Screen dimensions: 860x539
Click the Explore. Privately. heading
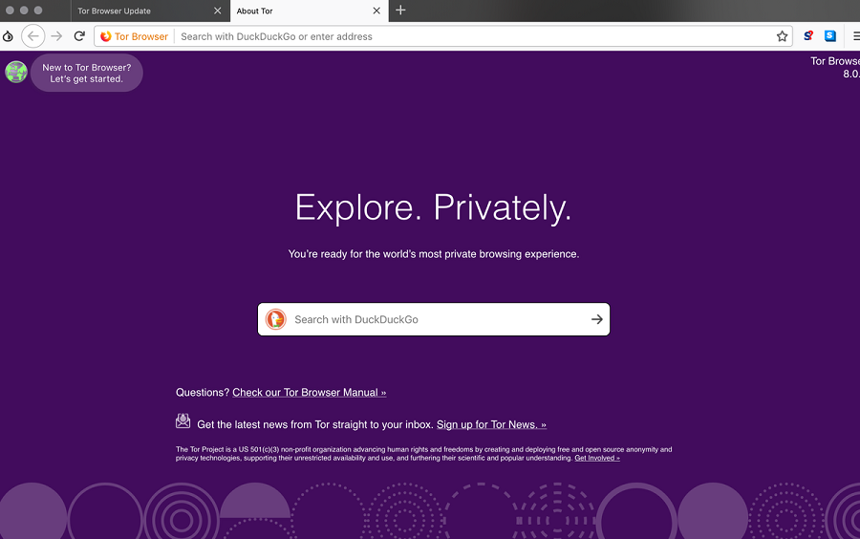[433, 207]
